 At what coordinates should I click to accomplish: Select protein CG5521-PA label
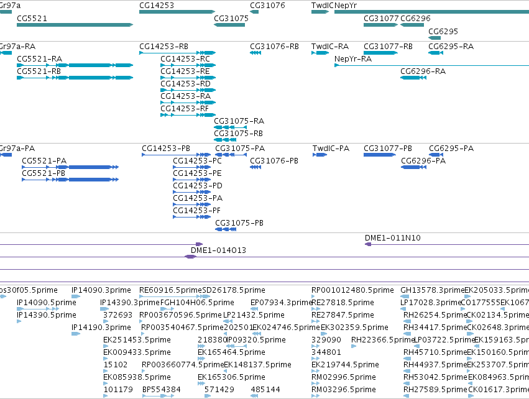44,161
